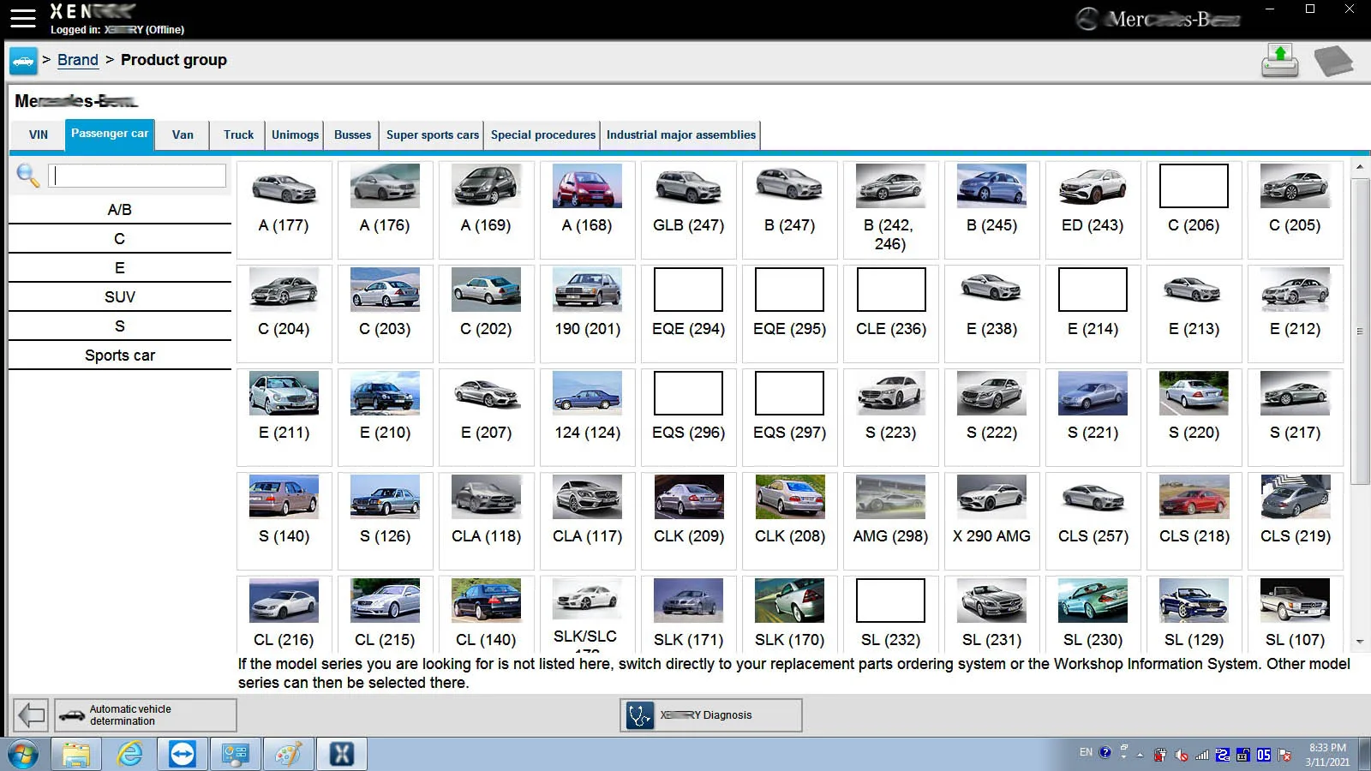Viewport: 1371px width, 771px height.
Task: Click the model search text field
Action: click(x=137, y=176)
